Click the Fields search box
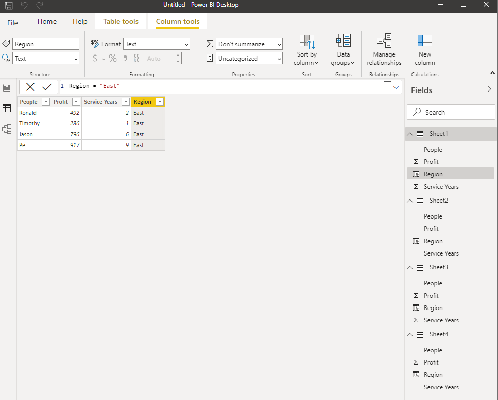Viewport: 498px width, 400px height. click(451, 112)
